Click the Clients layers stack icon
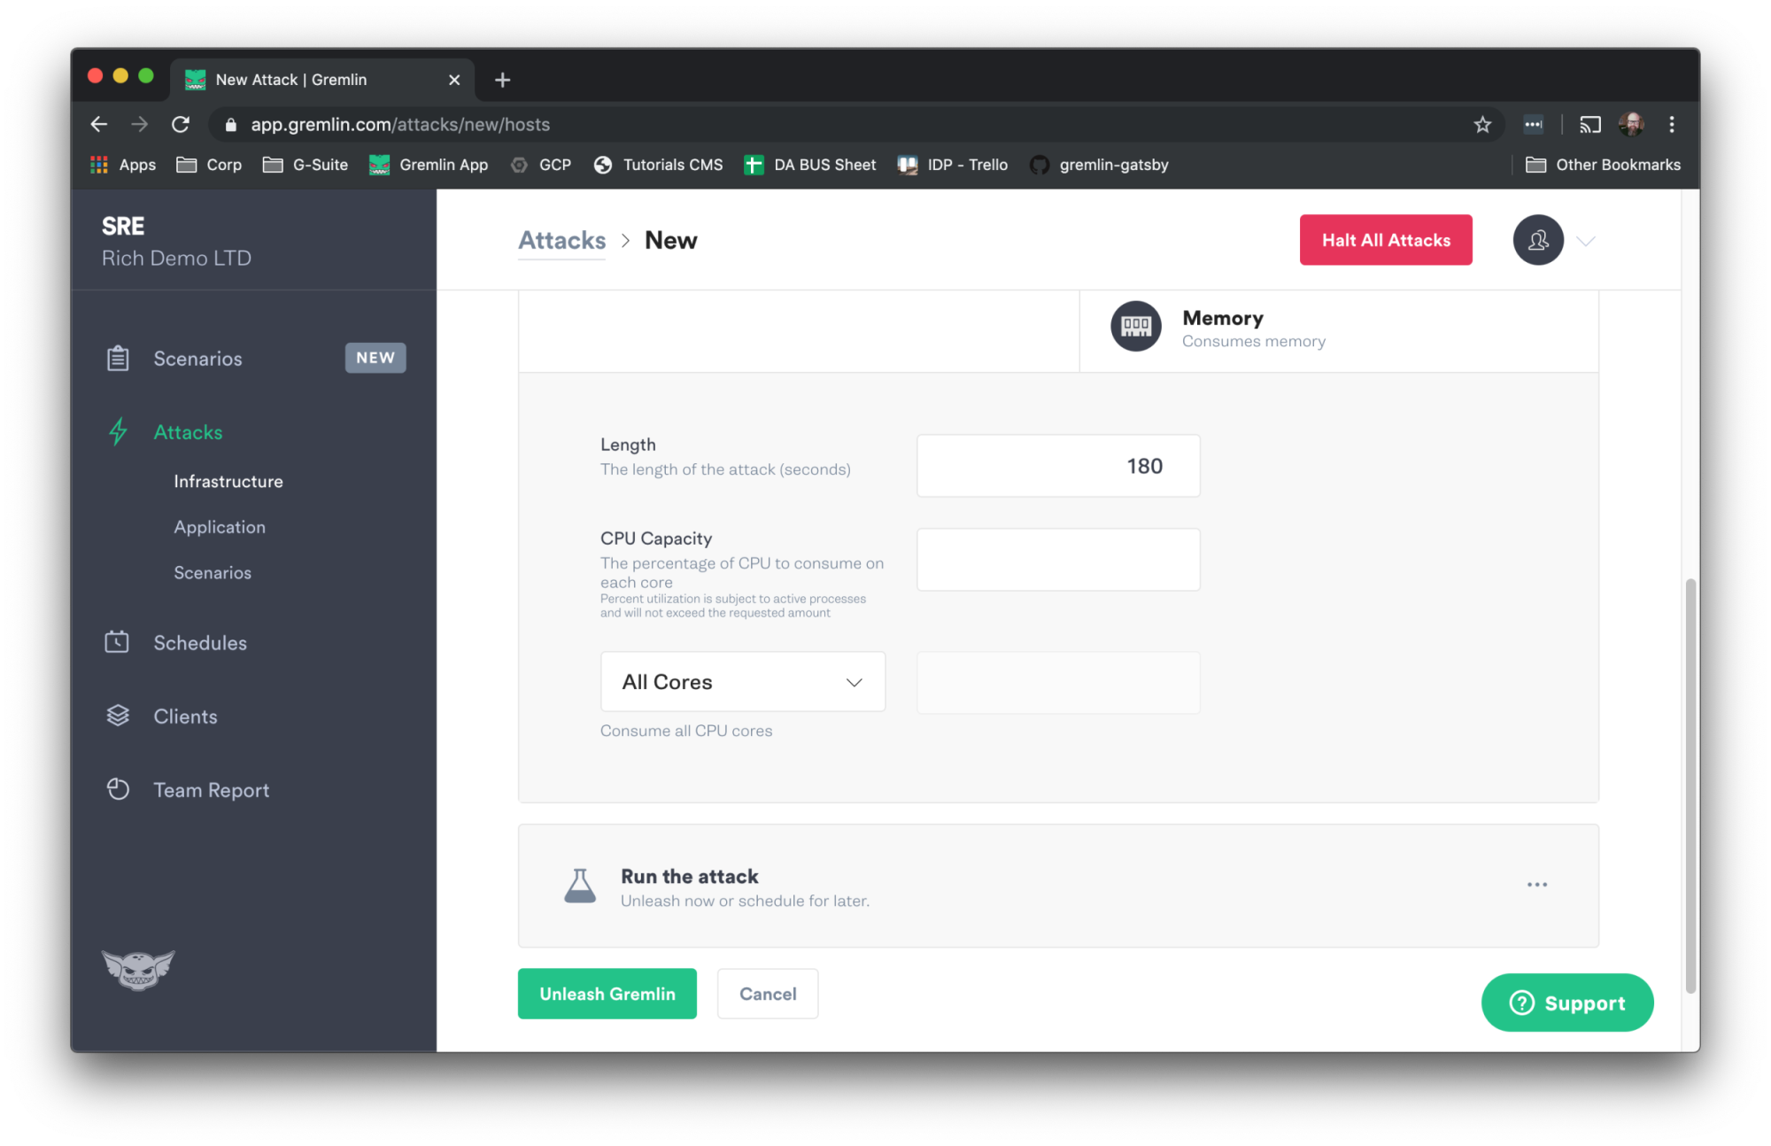The image size is (1771, 1146). click(x=118, y=716)
